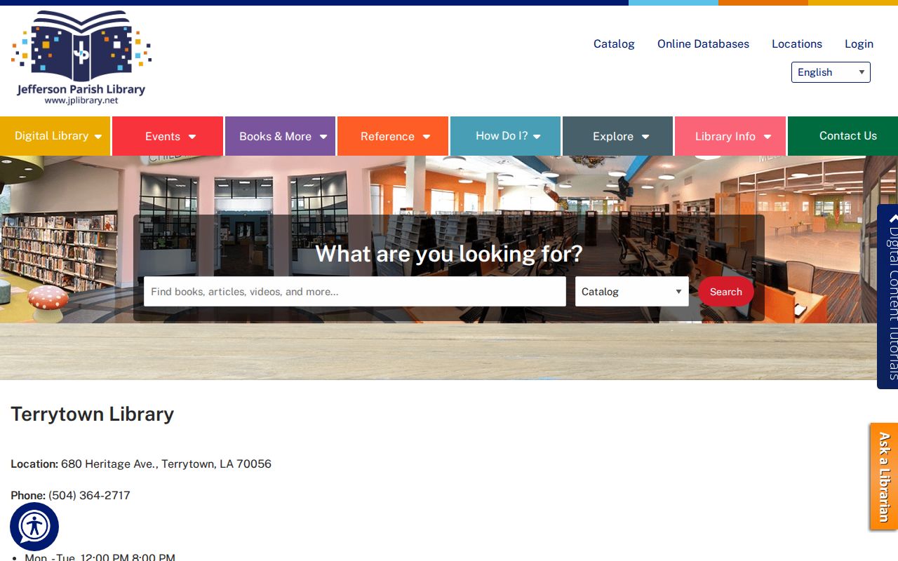Expand the Events menu
The image size is (898, 561).
coord(168,136)
